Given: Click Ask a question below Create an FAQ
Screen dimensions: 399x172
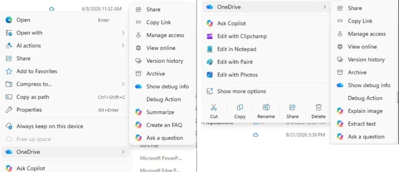Looking at the screenshot, I should tap(162, 138).
